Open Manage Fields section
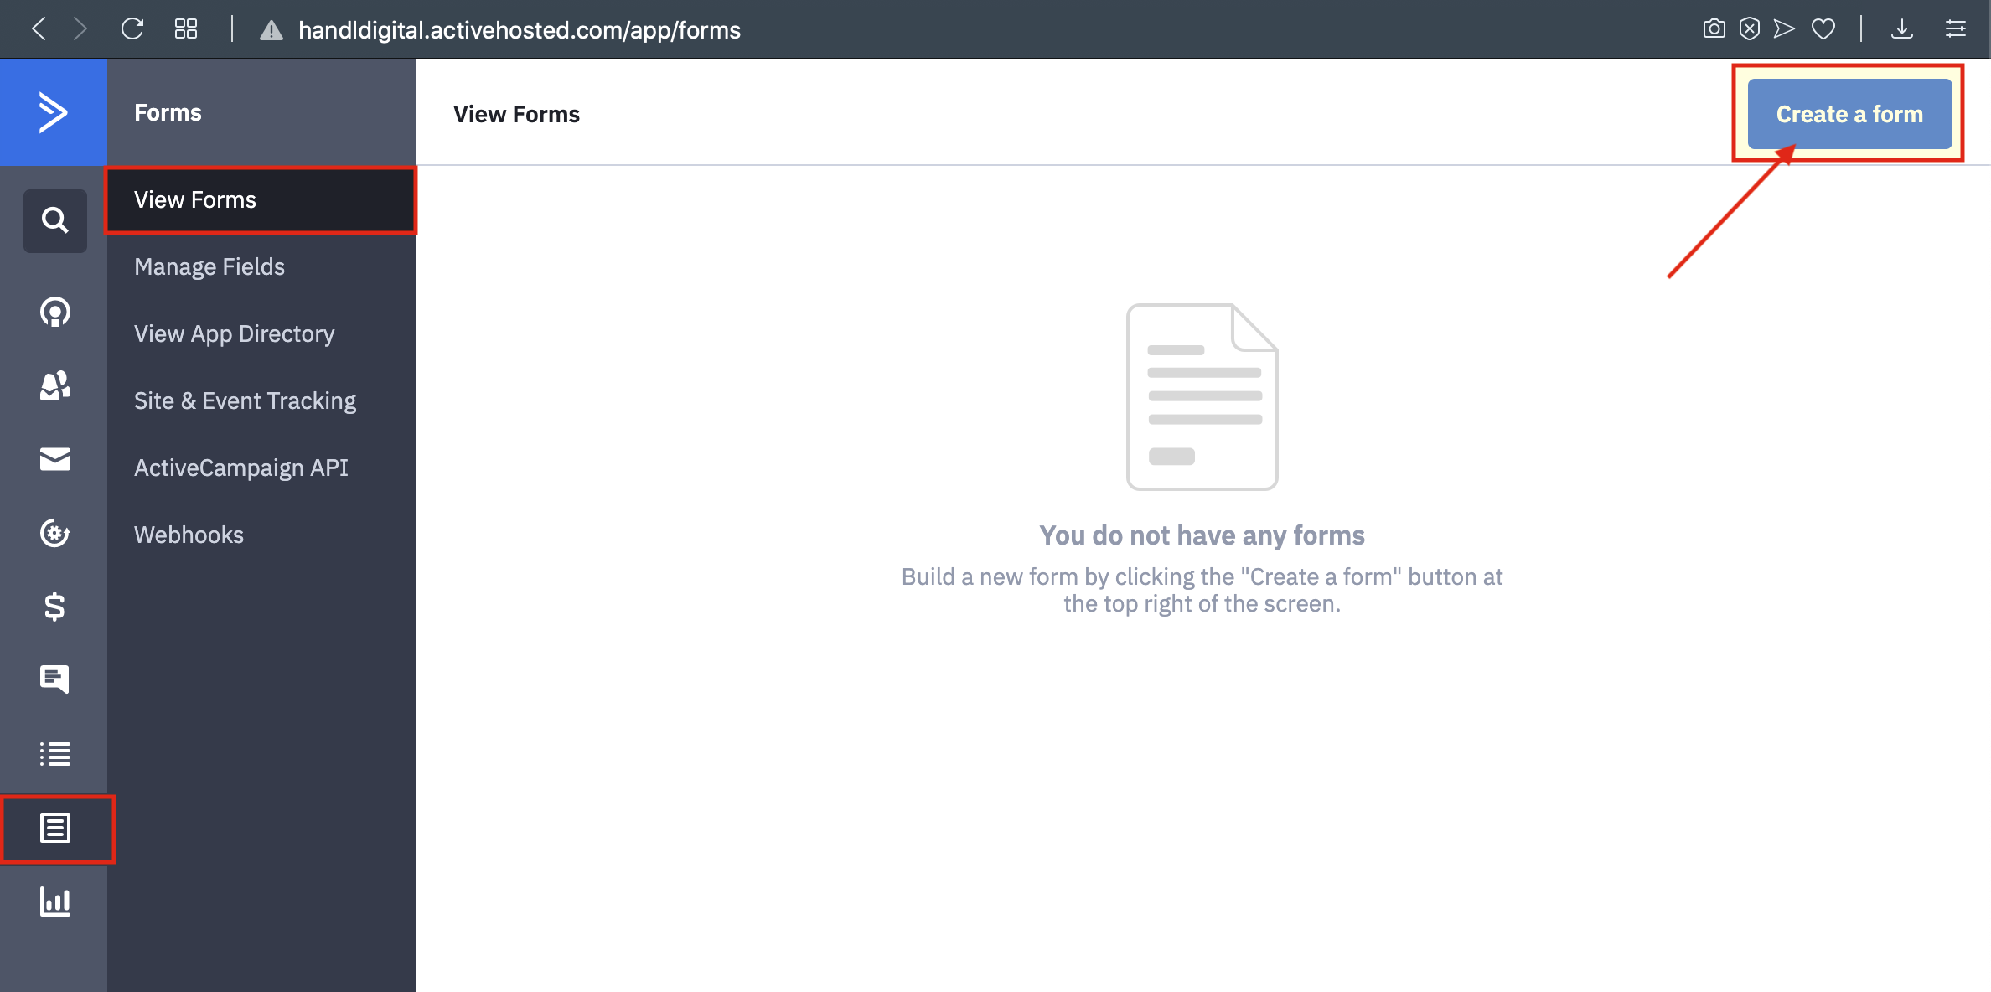 (x=209, y=266)
